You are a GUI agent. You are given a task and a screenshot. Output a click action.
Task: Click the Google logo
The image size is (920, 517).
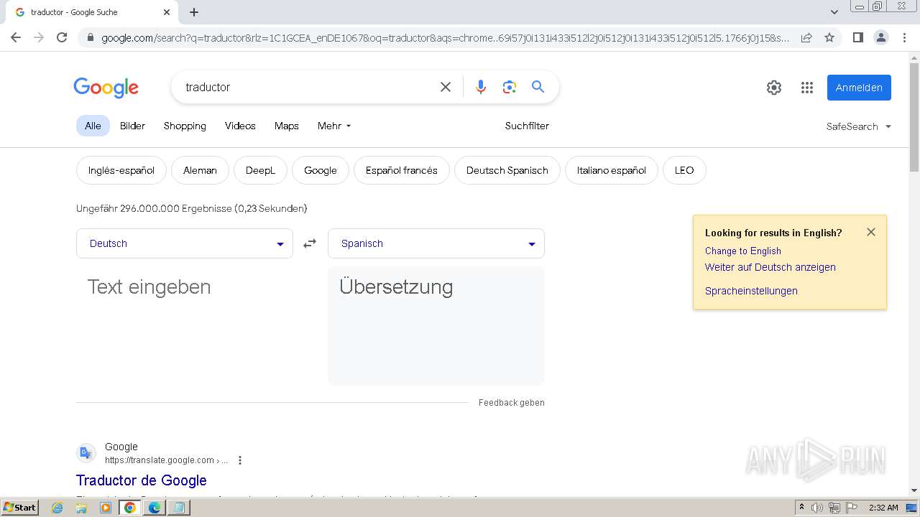[x=106, y=88]
